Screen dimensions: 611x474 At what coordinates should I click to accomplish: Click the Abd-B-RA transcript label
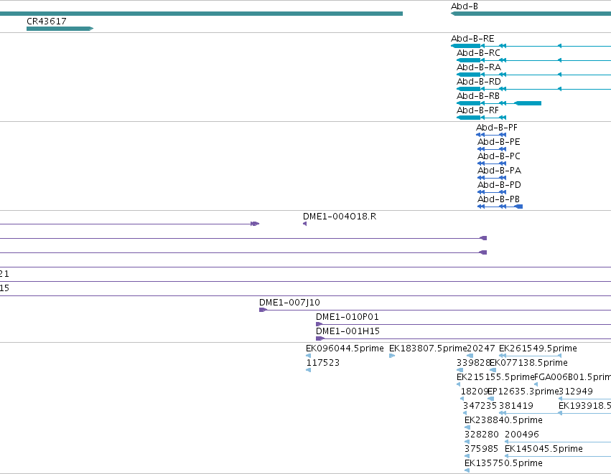(478, 67)
